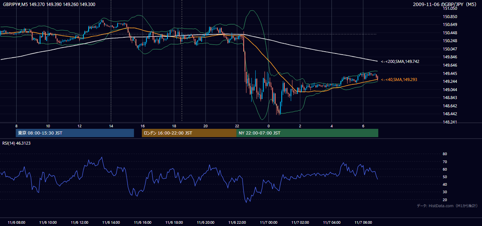Click hour label 14 under price chart
482x226 pixels.
[111, 125]
